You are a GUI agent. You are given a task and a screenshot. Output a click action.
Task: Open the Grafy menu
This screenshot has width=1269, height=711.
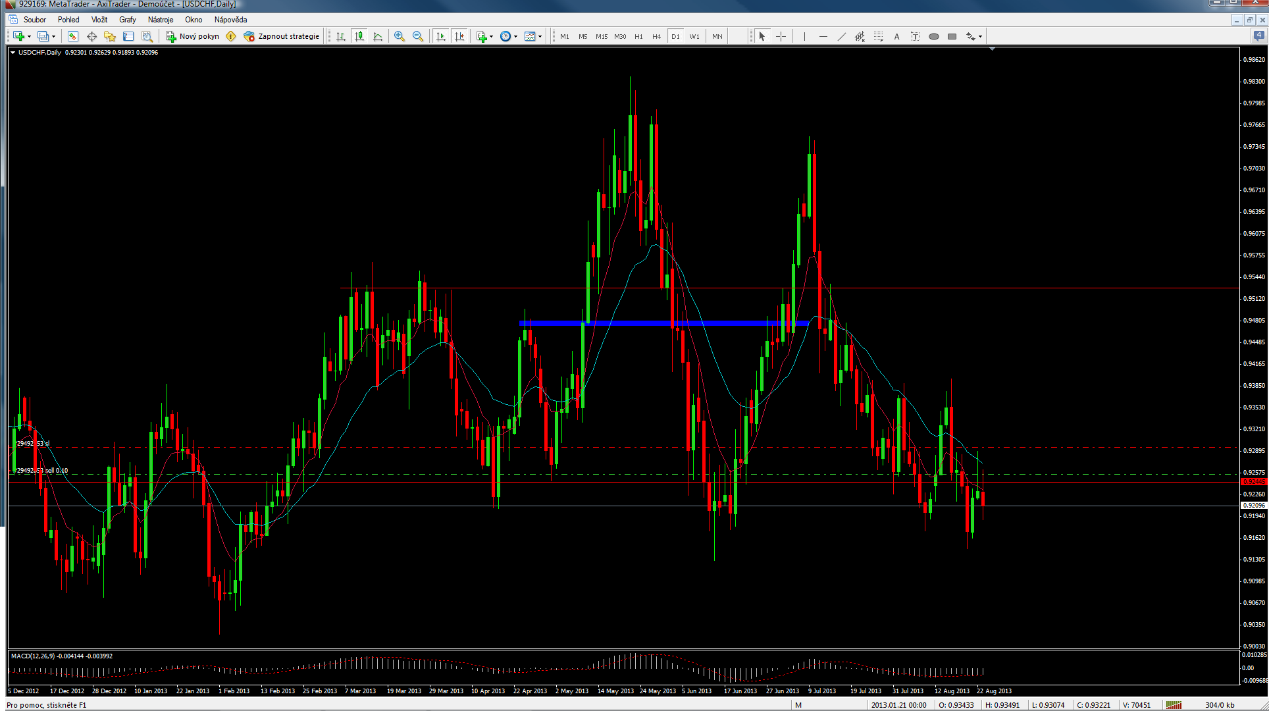coord(127,20)
